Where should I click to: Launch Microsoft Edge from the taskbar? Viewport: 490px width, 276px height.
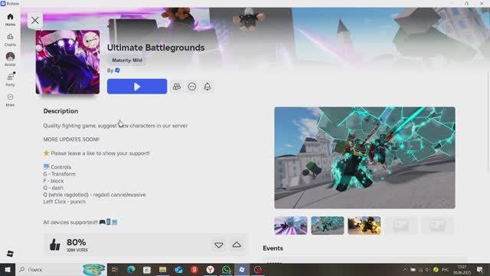(x=131, y=269)
